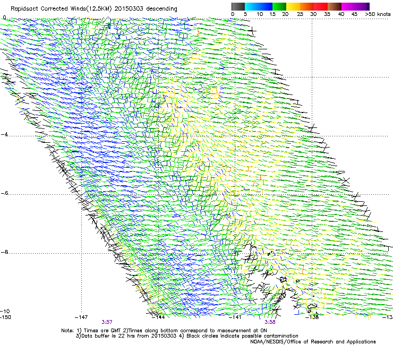Click the 'Data buffer is 22 hrs' note line
This screenshot has width=393, height=345.
pyautogui.click(x=126, y=336)
